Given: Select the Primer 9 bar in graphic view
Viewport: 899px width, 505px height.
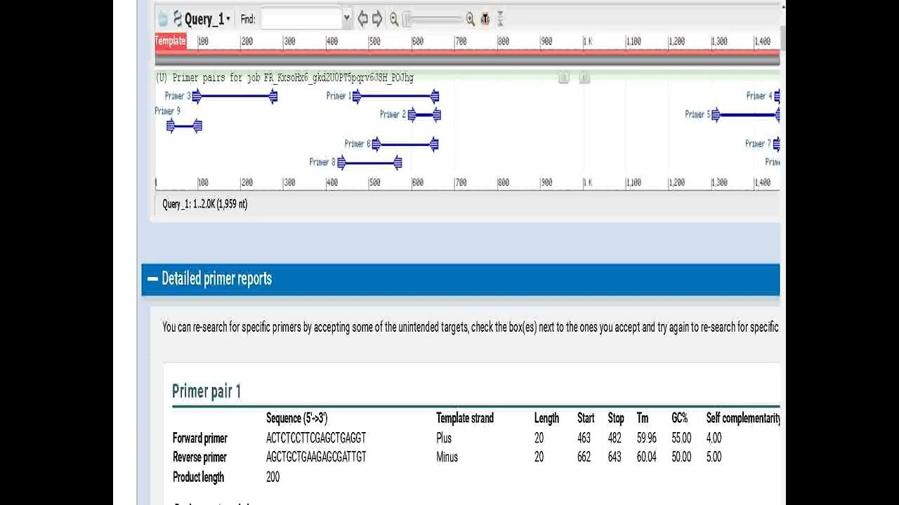Looking at the screenshot, I should [x=185, y=126].
